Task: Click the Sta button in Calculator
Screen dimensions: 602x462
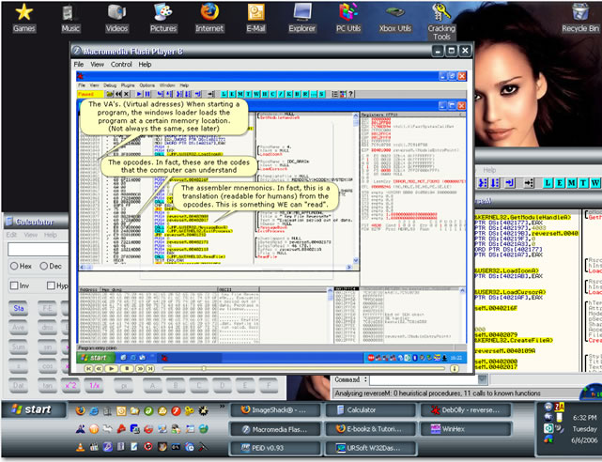Action: [x=19, y=309]
